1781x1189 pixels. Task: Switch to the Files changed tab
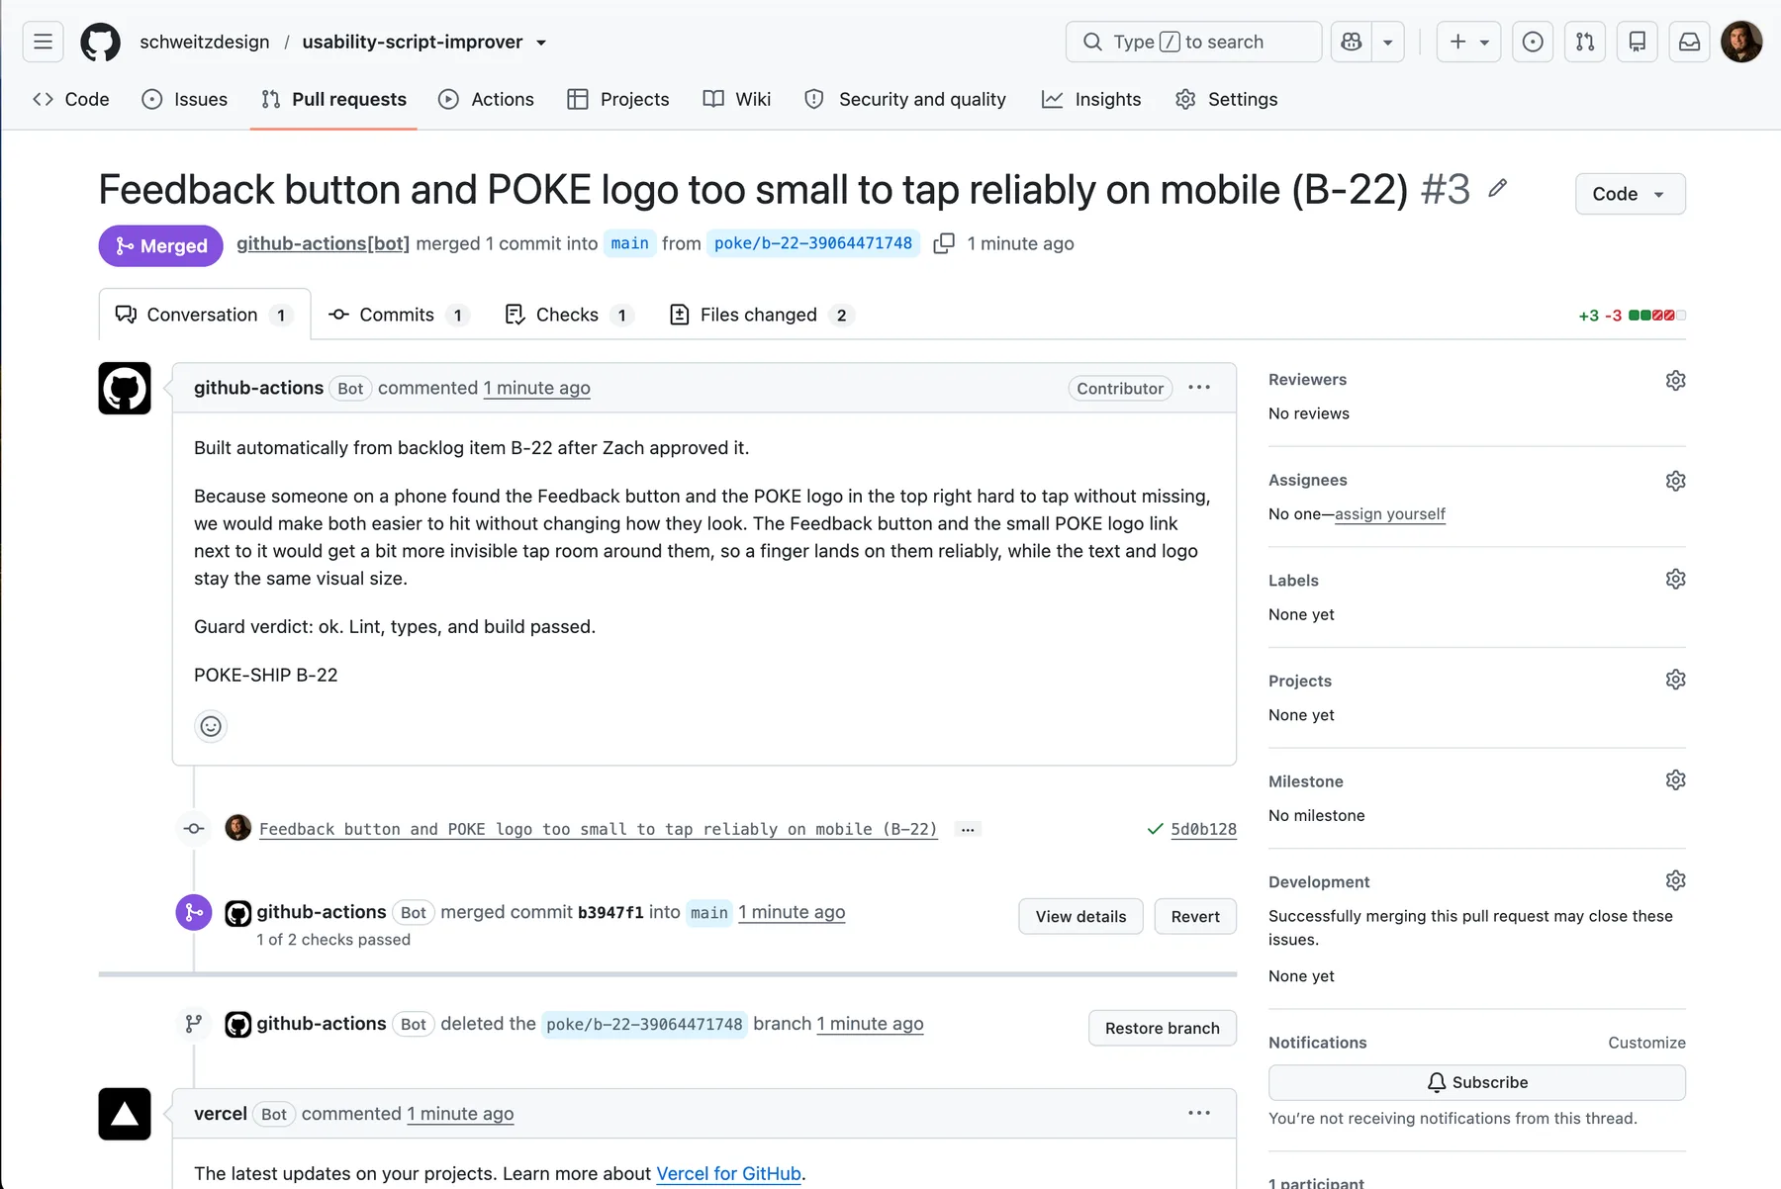760,315
